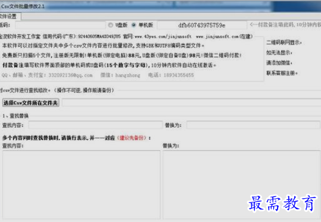Select the 单机版 radio button
Screen dimensions: 321x222
click(x=133, y=25)
